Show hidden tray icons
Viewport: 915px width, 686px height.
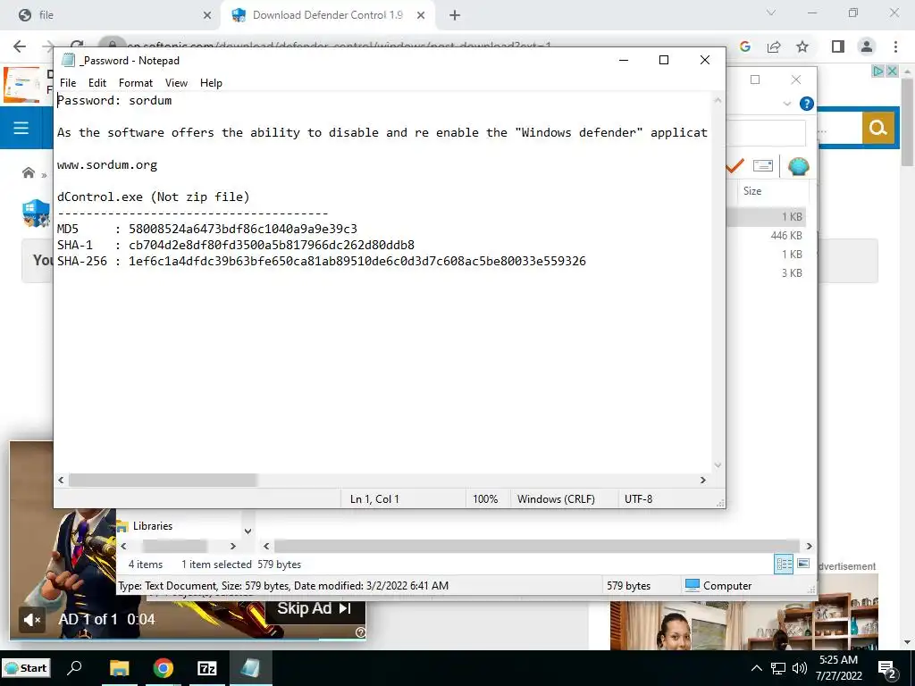[x=756, y=668]
